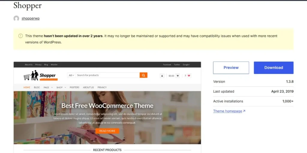Select BLOG in the theme menu
This screenshot has height=153, width=307.
coord(37,88)
